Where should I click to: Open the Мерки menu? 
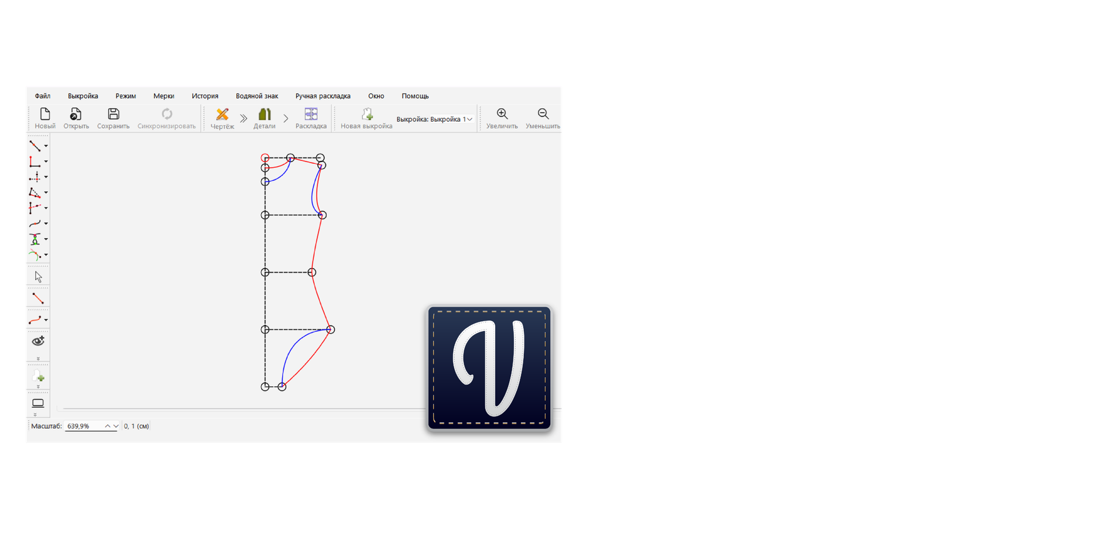click(164, 96)
